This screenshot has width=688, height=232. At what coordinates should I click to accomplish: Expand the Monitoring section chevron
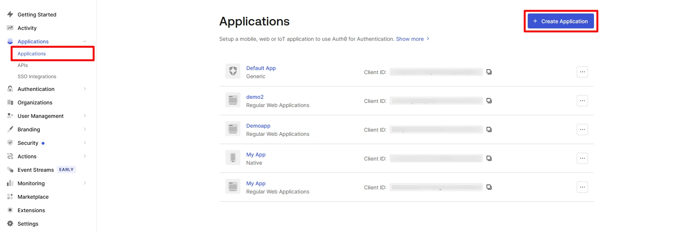click(x=85, y=183)
